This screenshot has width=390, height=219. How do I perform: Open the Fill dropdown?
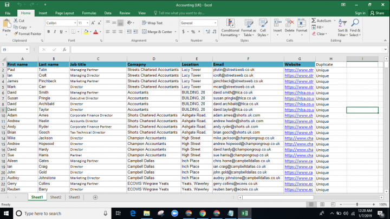[317, 27]
